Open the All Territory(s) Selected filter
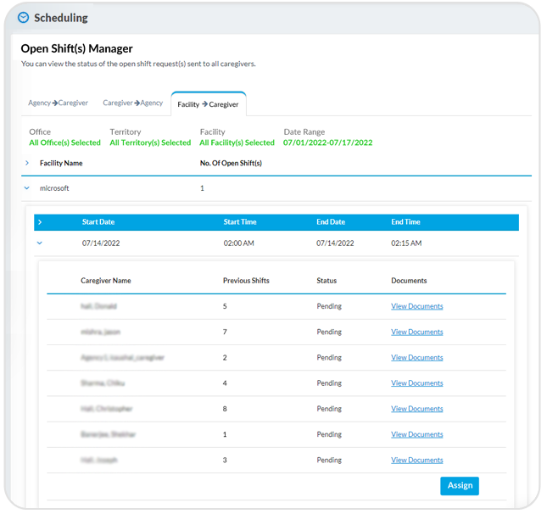 coord(150,142)
